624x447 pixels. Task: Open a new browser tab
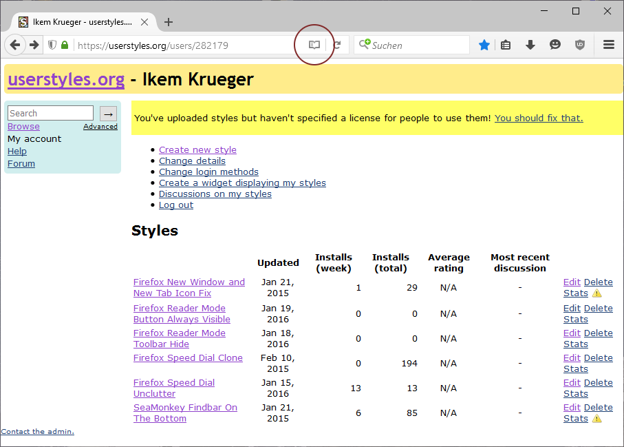pyautogui.click(x=169, y=22)
